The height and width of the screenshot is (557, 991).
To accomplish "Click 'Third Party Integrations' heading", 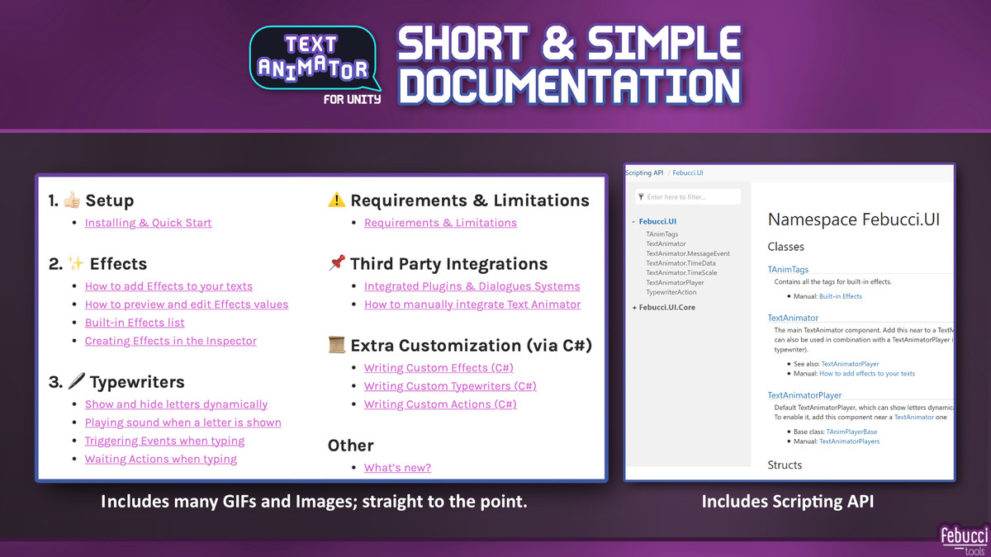I will [x=438, y=264].
